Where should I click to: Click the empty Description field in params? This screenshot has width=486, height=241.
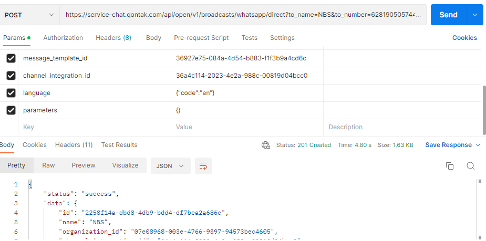402,127
